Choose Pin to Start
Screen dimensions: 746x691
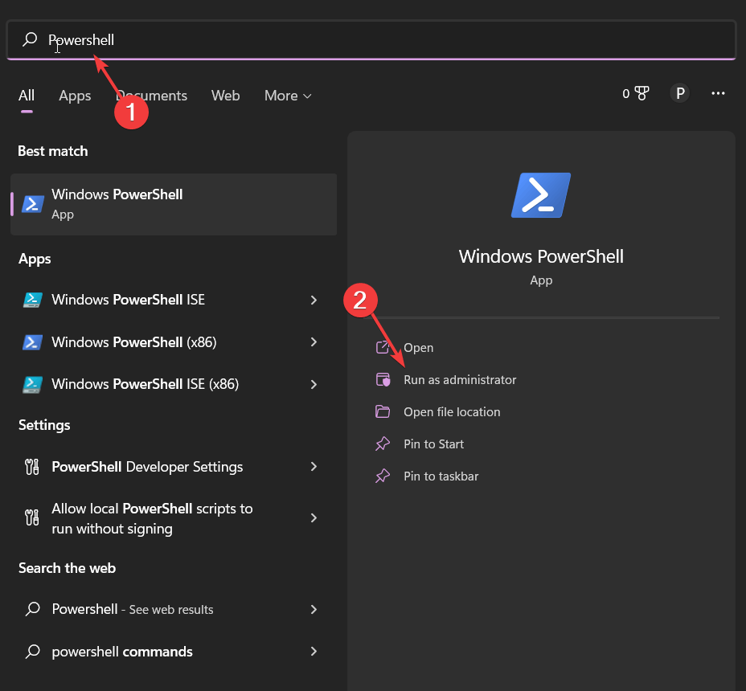click(433, 444)
